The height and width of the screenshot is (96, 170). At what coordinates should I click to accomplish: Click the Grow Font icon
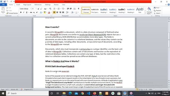[38, 9]
